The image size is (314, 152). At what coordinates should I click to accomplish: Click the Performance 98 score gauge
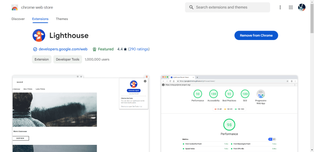tap(198, 94)
